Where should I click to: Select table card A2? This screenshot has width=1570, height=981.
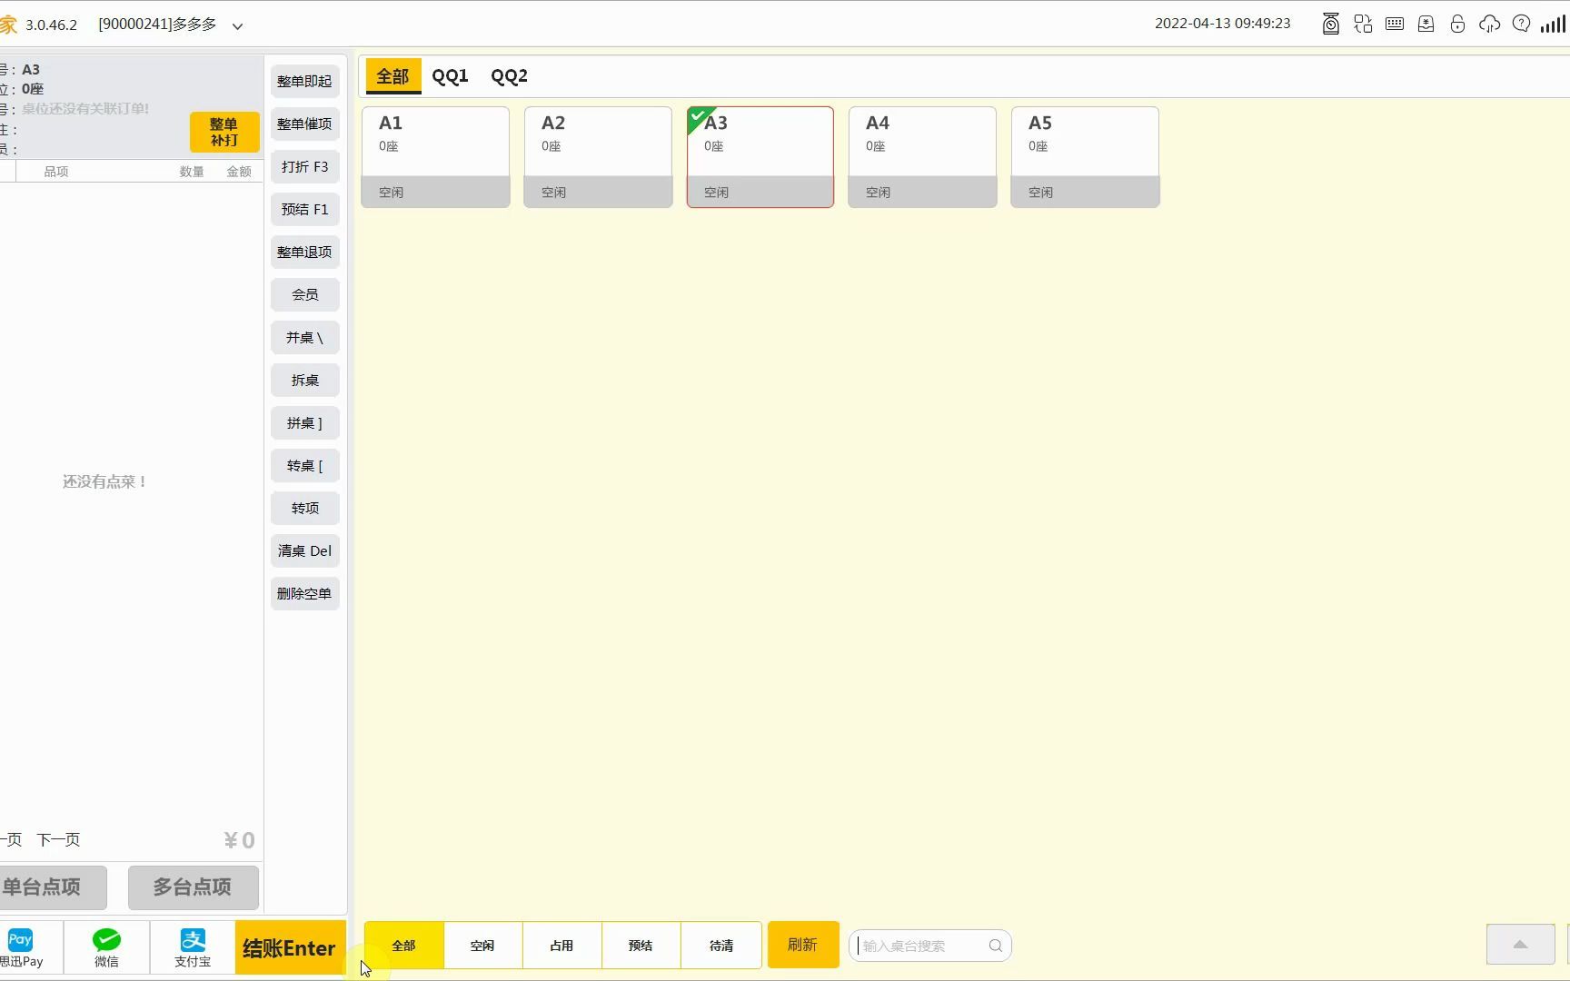(598, 157)
